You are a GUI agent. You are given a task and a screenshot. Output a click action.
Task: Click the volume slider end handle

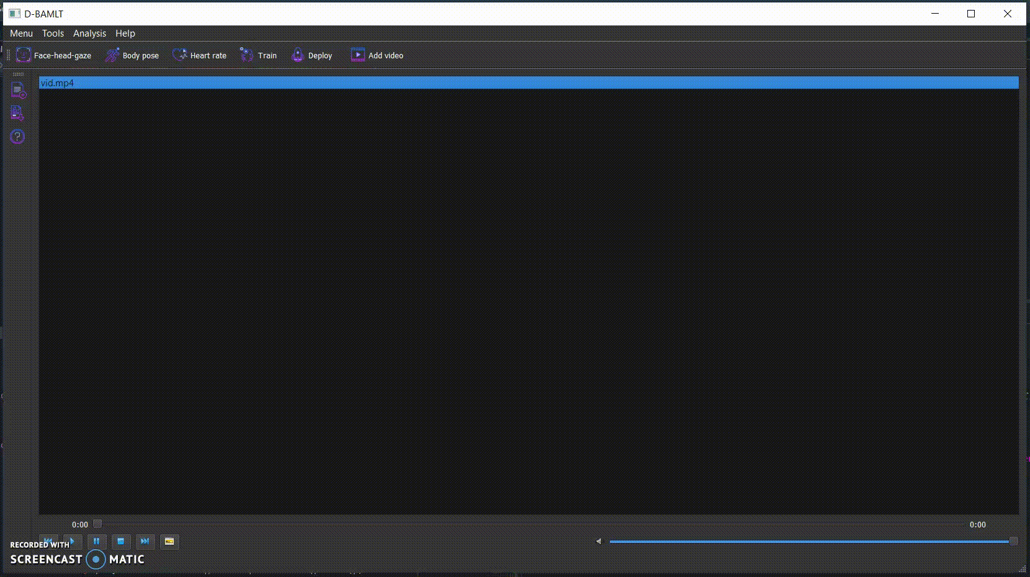1014,542
